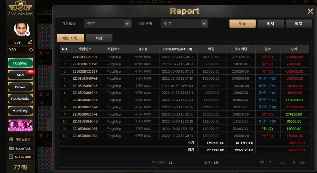The height and width of the screenshot is (173, 317).
Task: Click the bet amount 105250.00 in row 8
Action: tap(211, 107)
